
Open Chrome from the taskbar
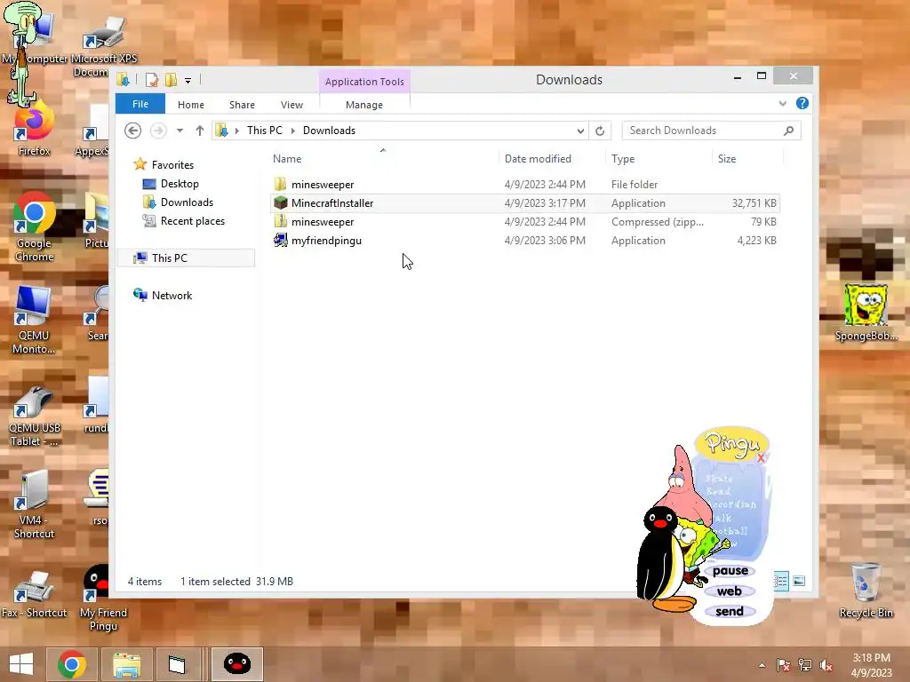[x=71, y=664]
